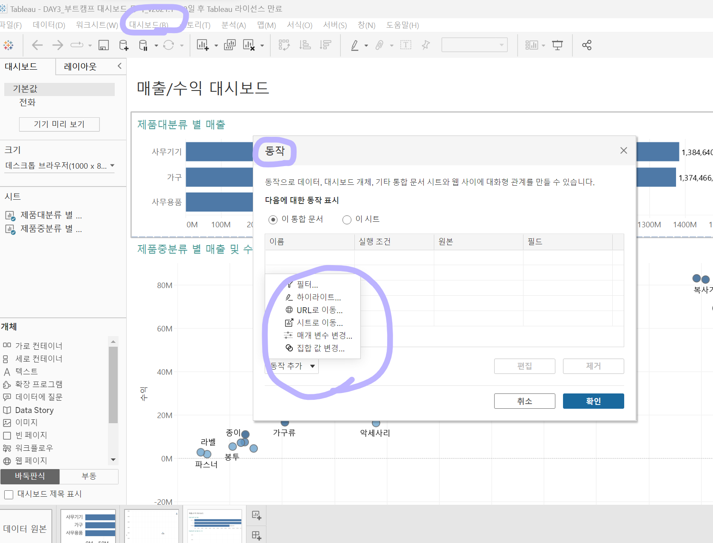
Task: Collapse the side pane with chevron
Action: click(119, 66)
